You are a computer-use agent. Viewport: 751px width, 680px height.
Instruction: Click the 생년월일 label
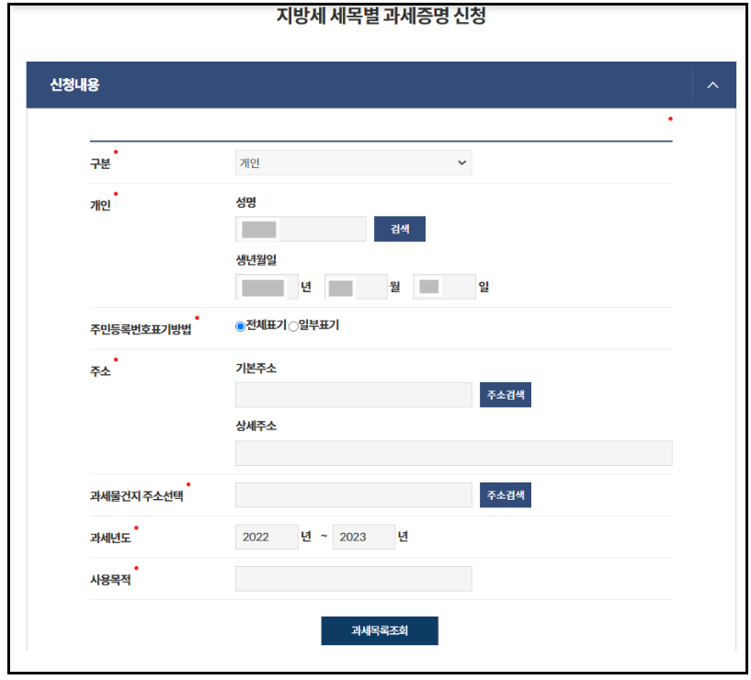[256, 260]
